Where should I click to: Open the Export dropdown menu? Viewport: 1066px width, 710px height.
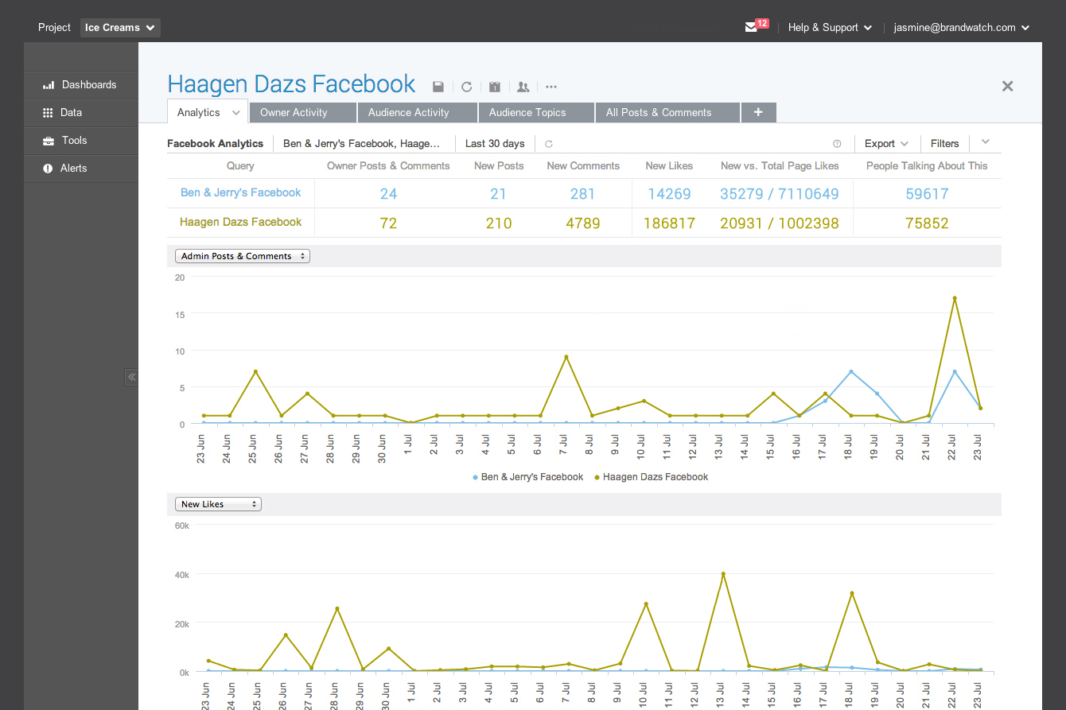coord(886,144)
